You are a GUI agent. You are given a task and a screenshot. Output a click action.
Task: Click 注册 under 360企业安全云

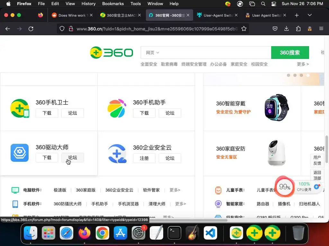click(x=144, y=158)
